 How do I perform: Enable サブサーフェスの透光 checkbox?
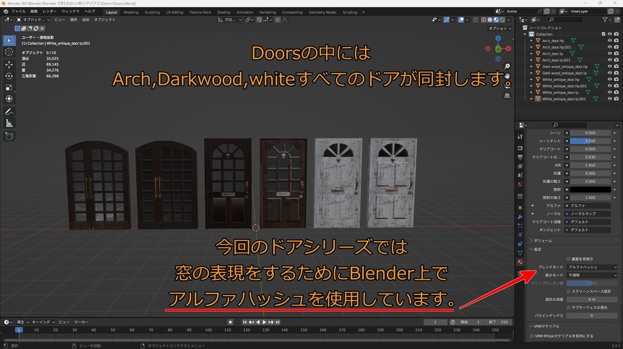pyautogui.click(x=569, y=307)
